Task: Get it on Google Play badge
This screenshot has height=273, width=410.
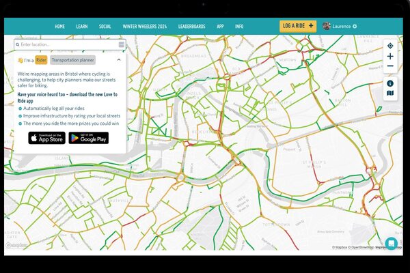Action: [x=89, y=138]
